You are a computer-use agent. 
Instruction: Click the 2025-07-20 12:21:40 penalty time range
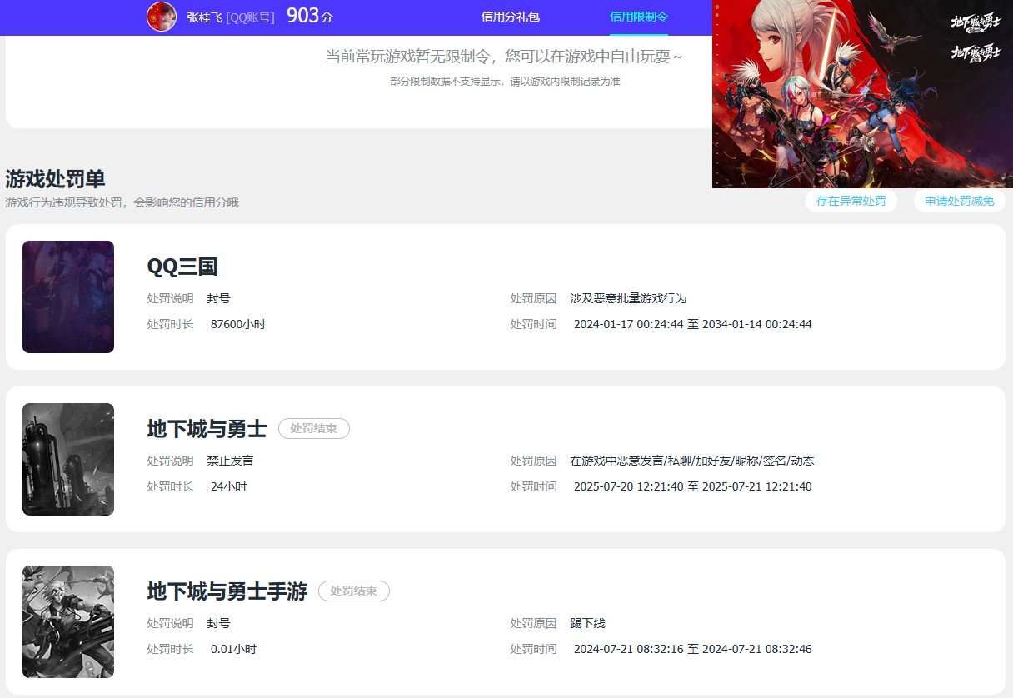pyautogui.click(x=692, y=486)
